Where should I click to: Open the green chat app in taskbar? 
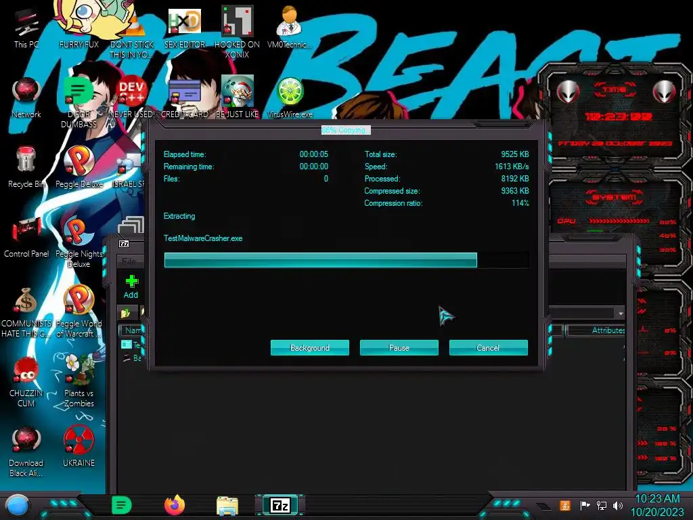tap(121, 505)
